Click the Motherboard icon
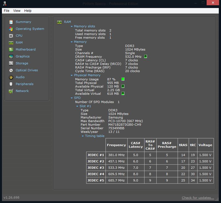The height and width of the screenshot is (203, 221). [11, 50]
